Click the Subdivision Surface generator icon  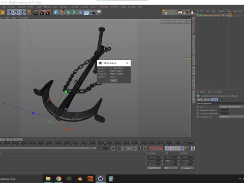coord(69,12)
